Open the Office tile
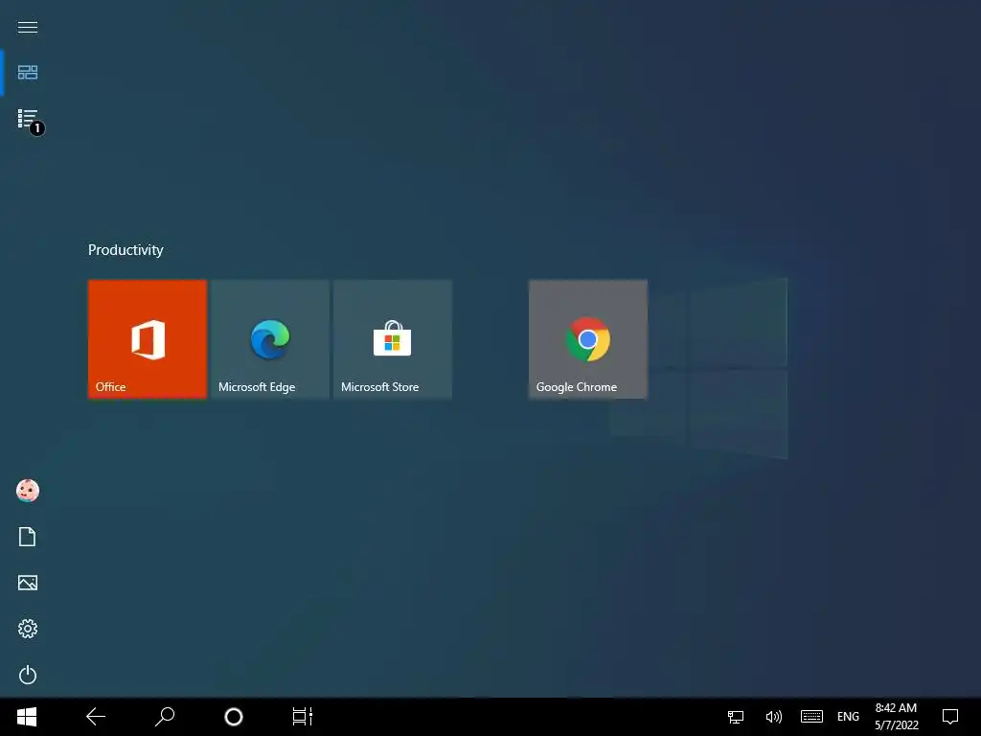 point(148,339)
